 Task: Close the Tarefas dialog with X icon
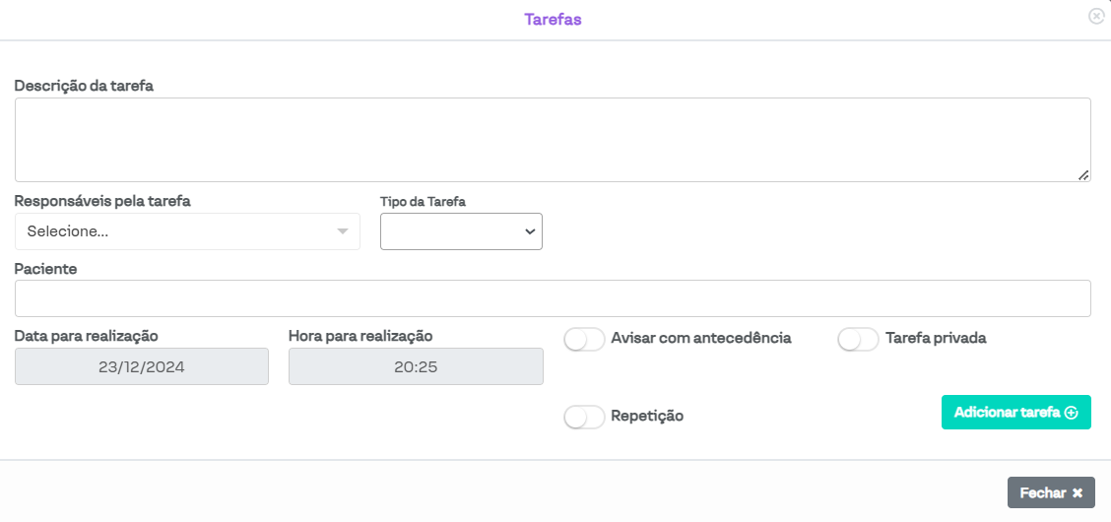(1096, 17)
